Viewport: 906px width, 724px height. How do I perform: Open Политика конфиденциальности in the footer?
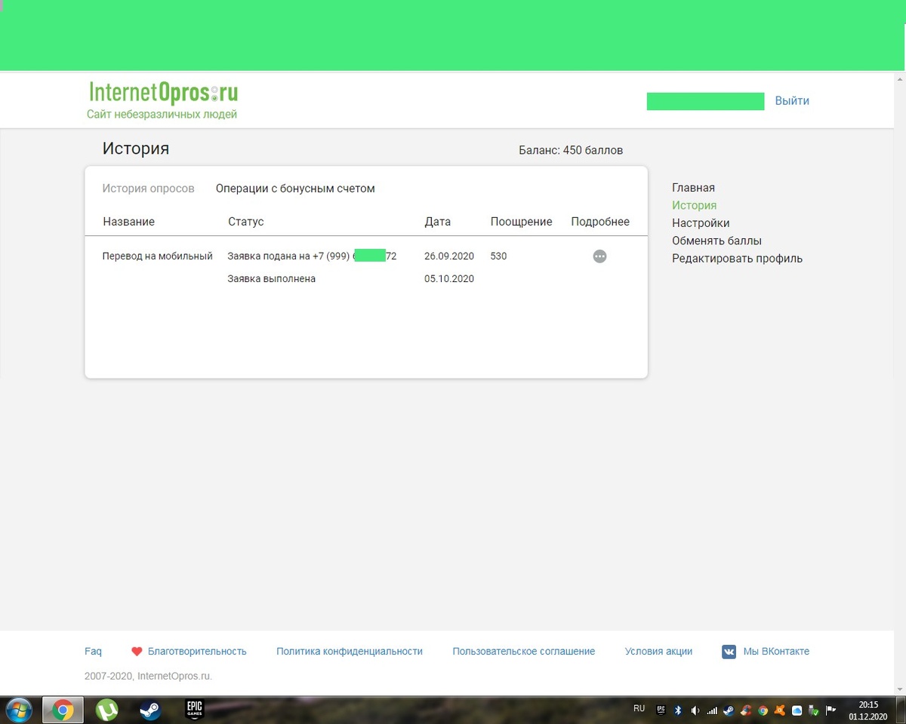(x=350, y=651)
